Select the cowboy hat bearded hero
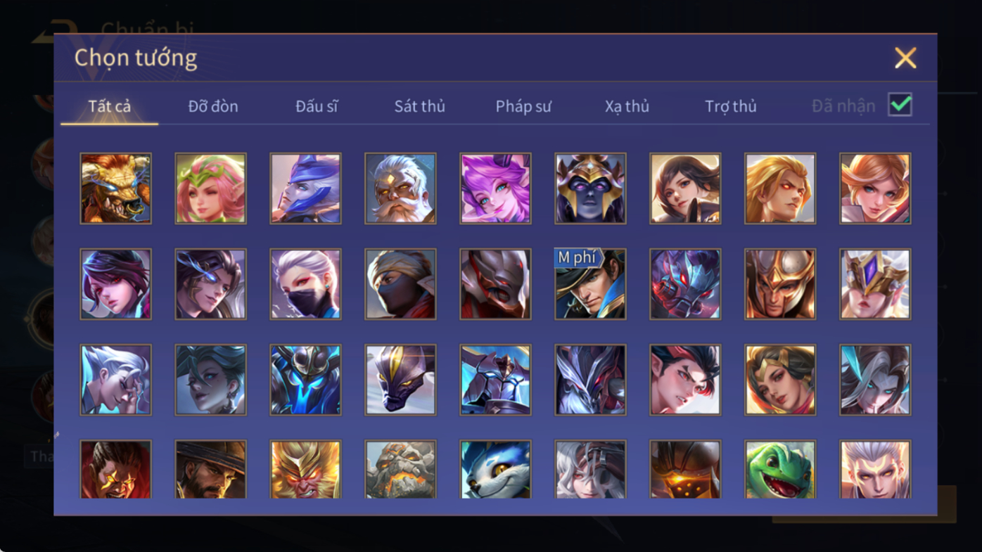Screen dimensions: 982x552 (210, 470)
